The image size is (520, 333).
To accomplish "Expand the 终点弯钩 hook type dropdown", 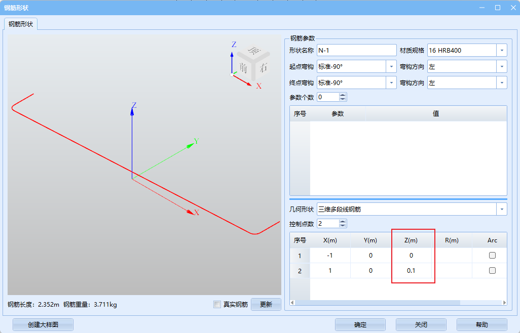I will tap(391, 83).
